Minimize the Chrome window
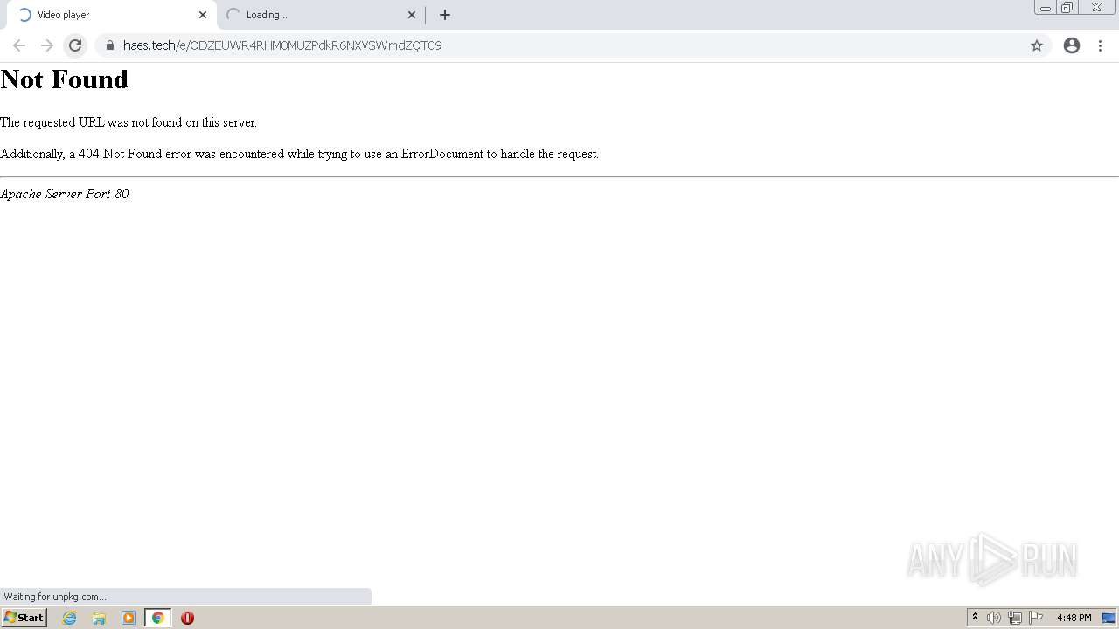Image resolution: width=1119 pixels, height=629 pixels. pyautogui.click(x=1045, y=8)
